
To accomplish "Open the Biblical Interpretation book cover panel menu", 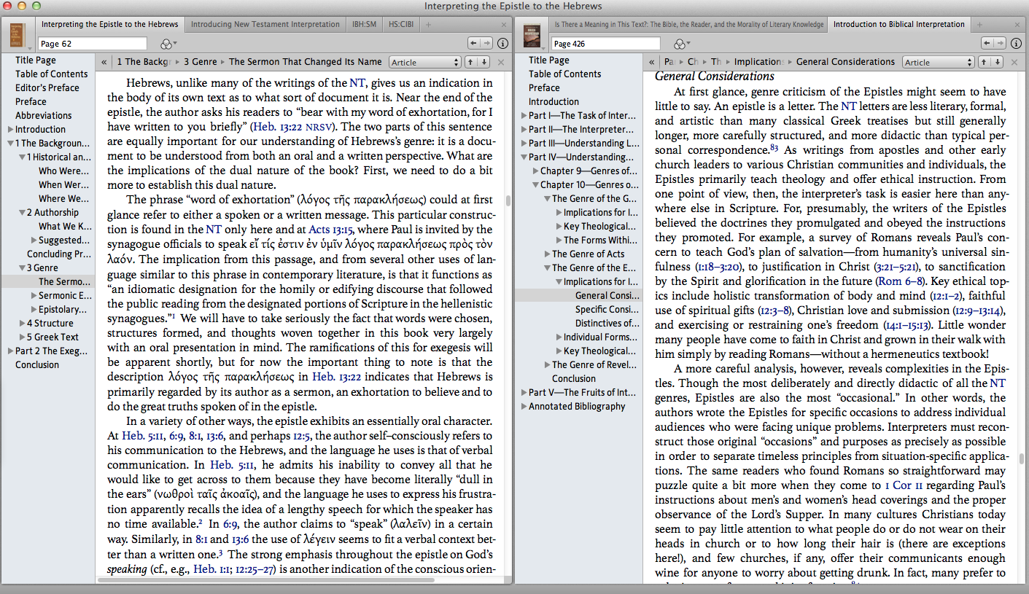I will (532, 35).
